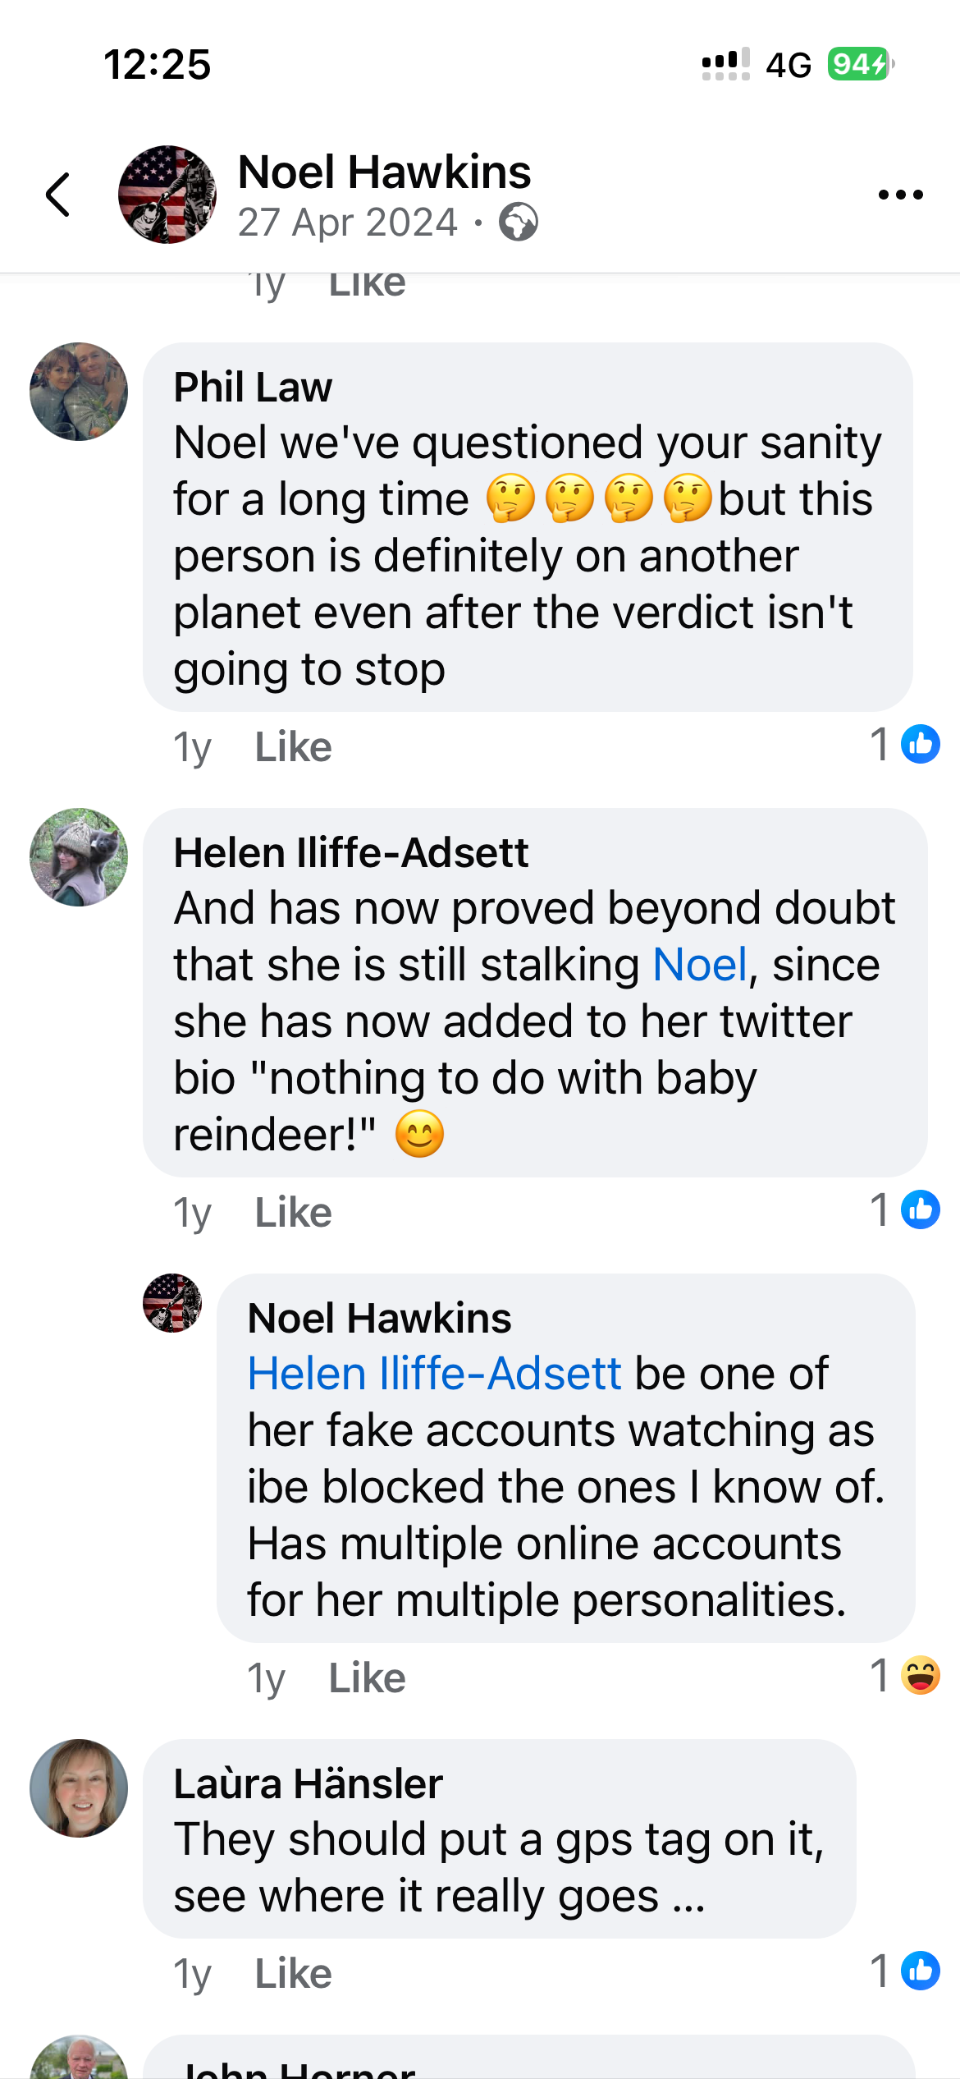
Task: Open Phil Law's profile picture
Action: coord(79,392)
